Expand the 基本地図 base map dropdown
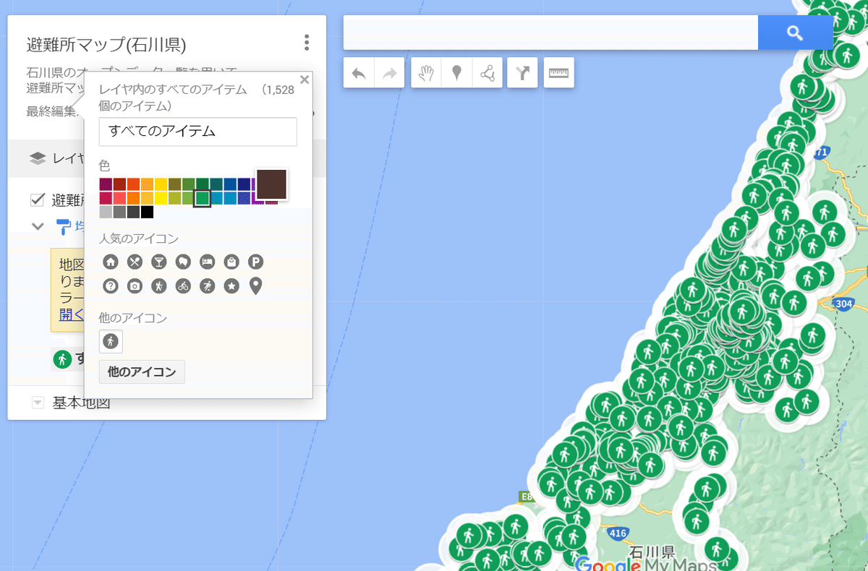 [x=38, y=403]
